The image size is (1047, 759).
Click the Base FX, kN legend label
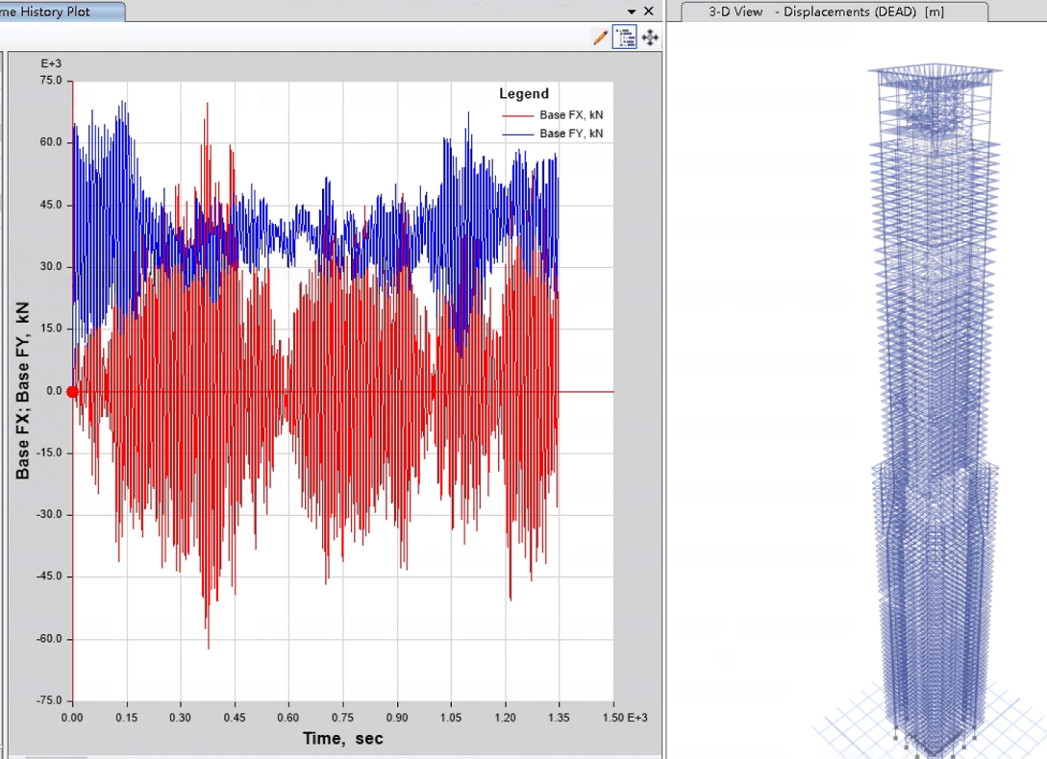[571, 115]
